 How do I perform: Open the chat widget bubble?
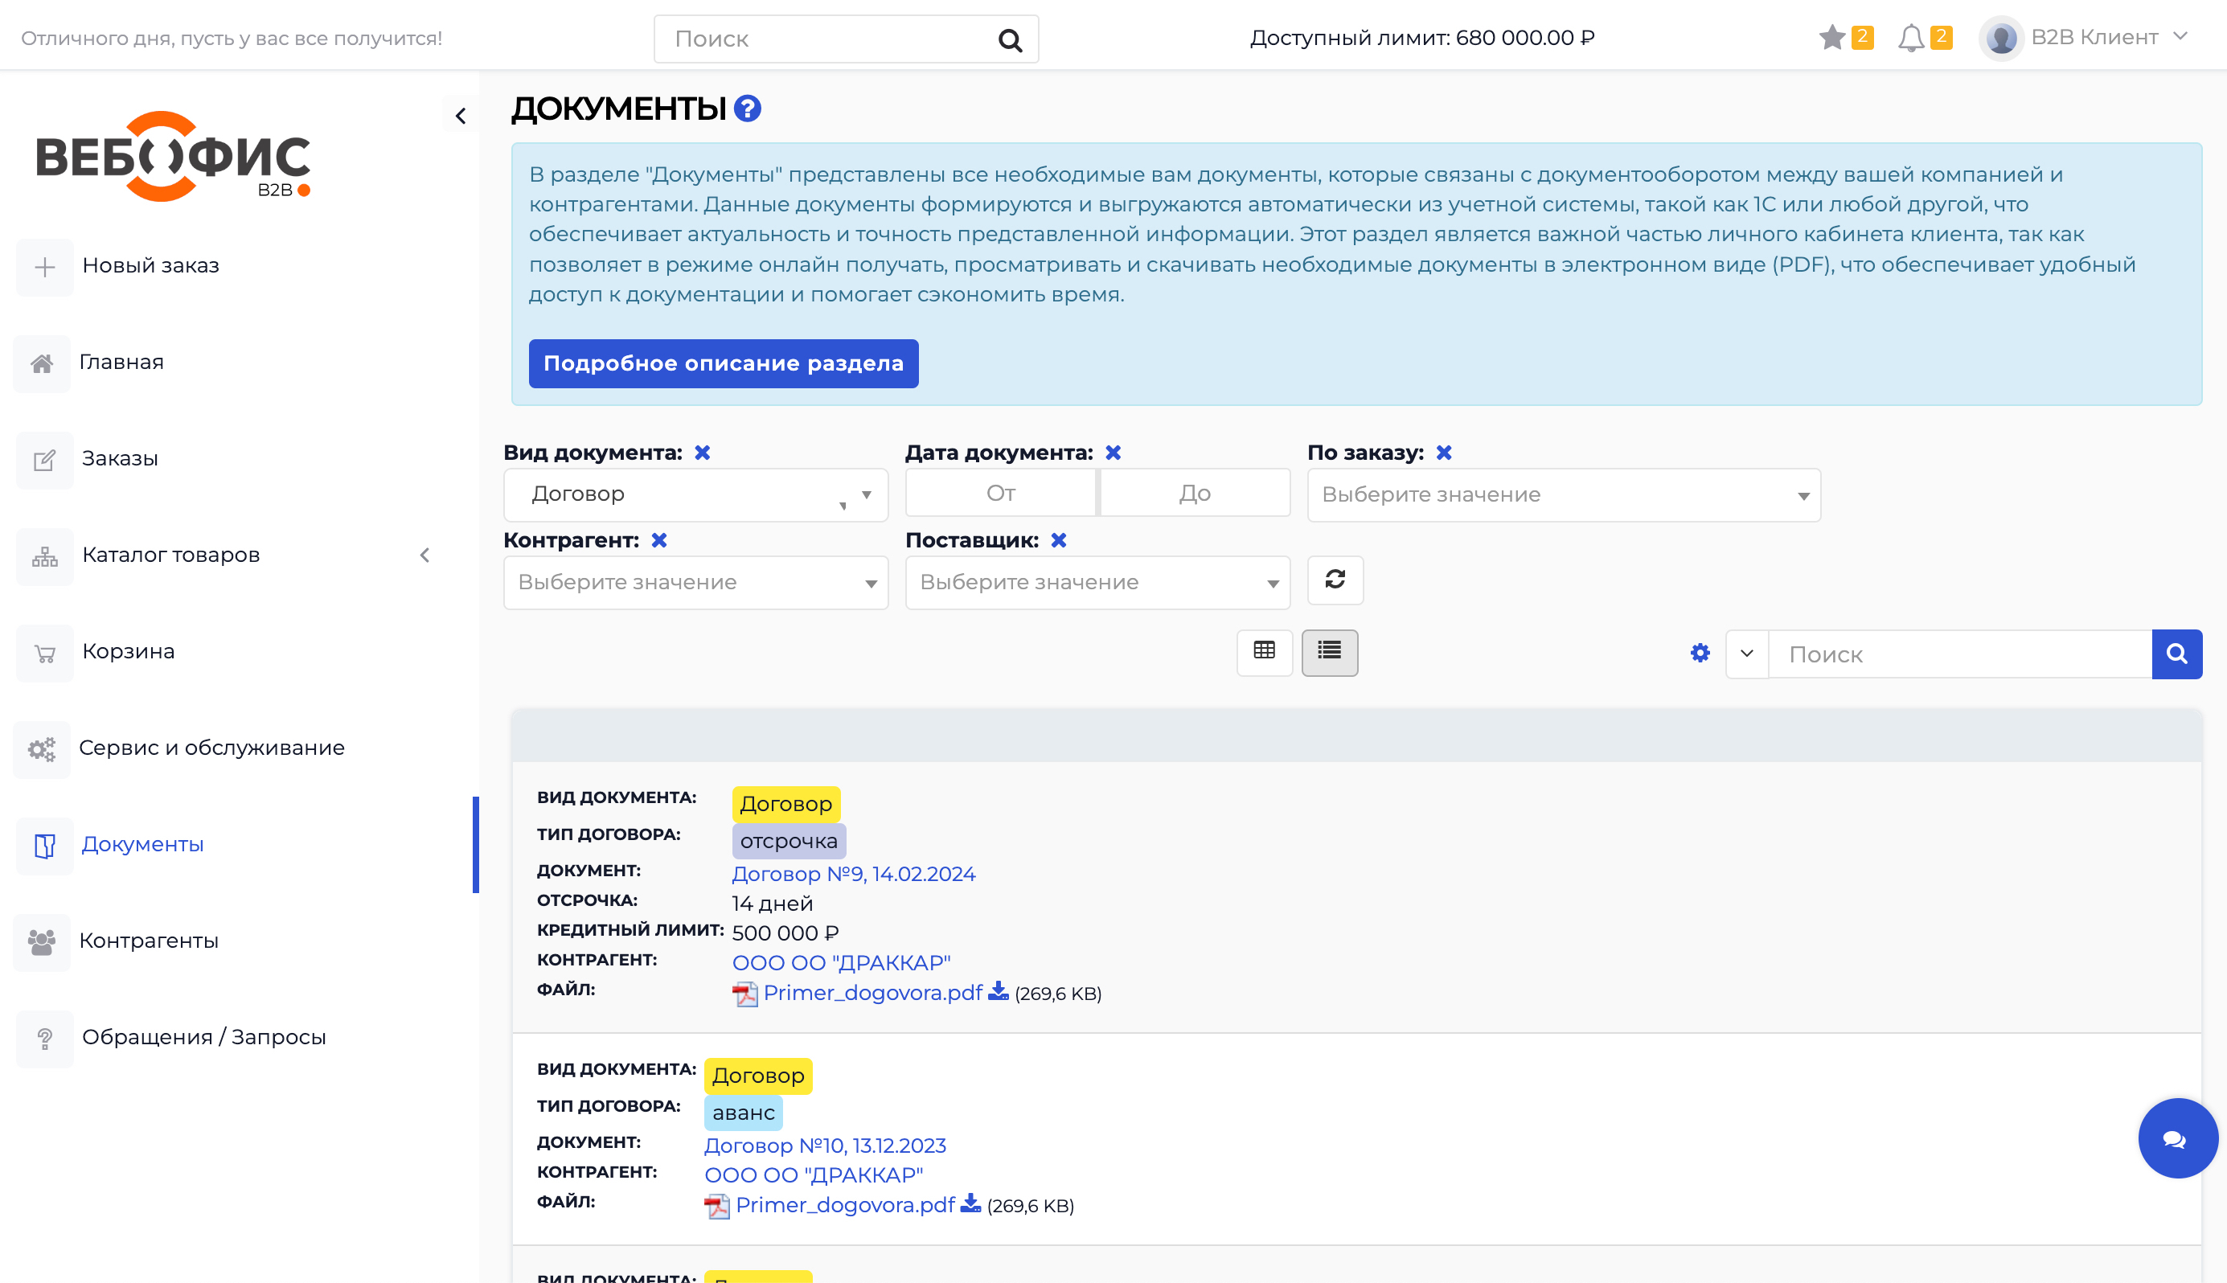pyautogui.click(x=2177, y=1137)
